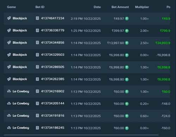Click the Blackjack cards icon in the 2:19 PM row
Image resolution: width=176 pixels, height=137 pixels.
(9, 18)
